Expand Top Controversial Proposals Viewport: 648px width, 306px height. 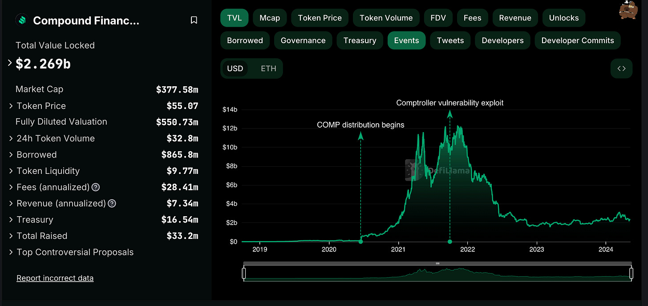point(11,252)
